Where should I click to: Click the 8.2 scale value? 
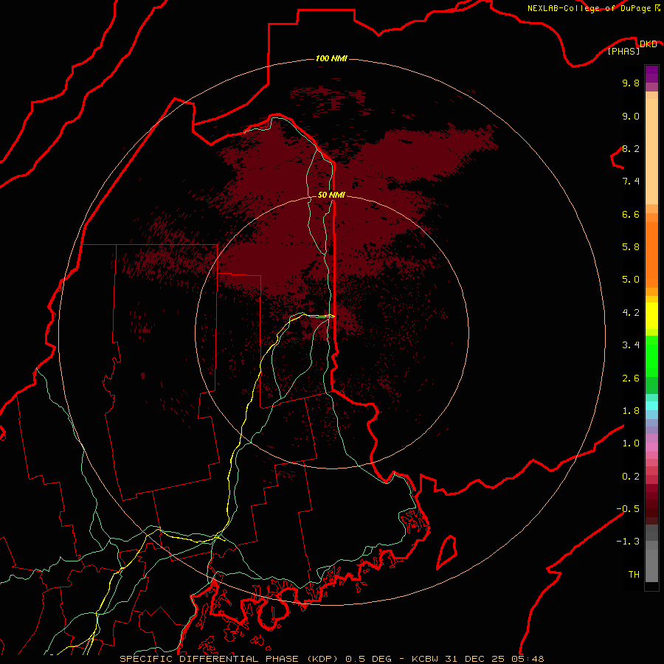631,148
